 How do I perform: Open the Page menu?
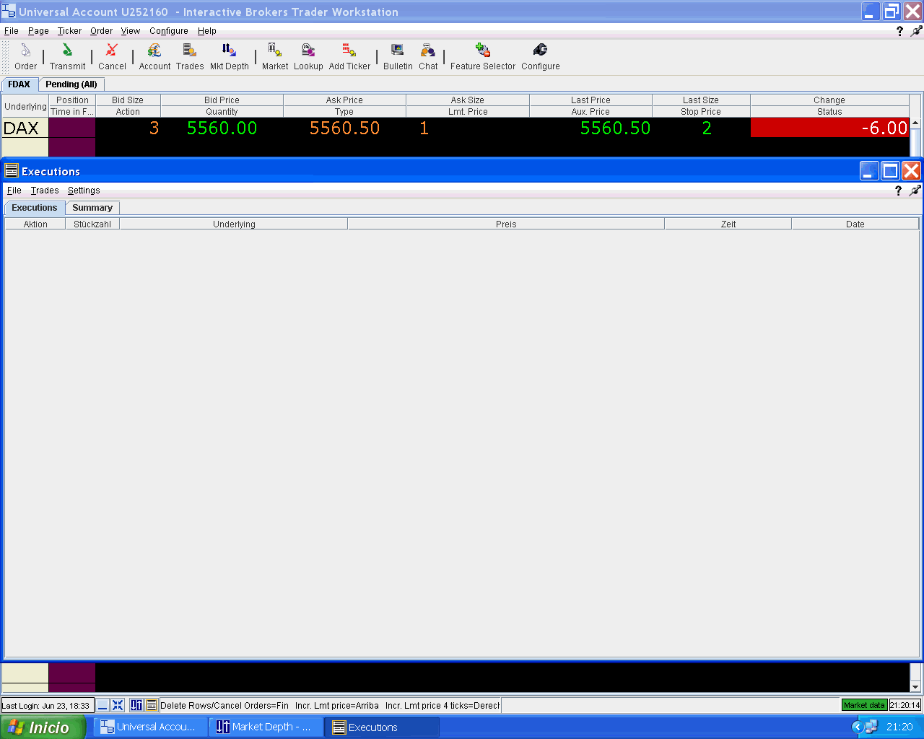point(38,31)
